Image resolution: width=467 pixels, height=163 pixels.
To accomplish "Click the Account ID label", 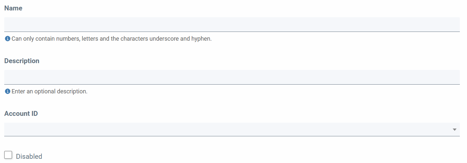I will pos(21,114).
